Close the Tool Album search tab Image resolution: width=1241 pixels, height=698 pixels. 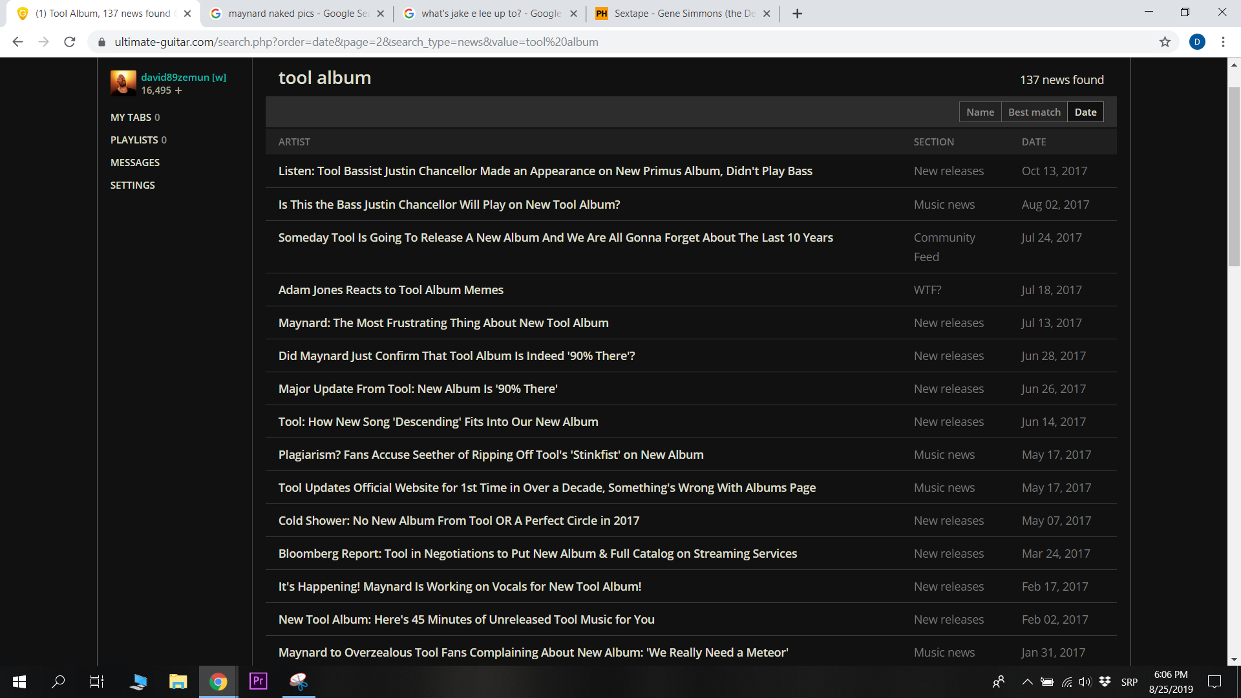(x=187, y=14)
